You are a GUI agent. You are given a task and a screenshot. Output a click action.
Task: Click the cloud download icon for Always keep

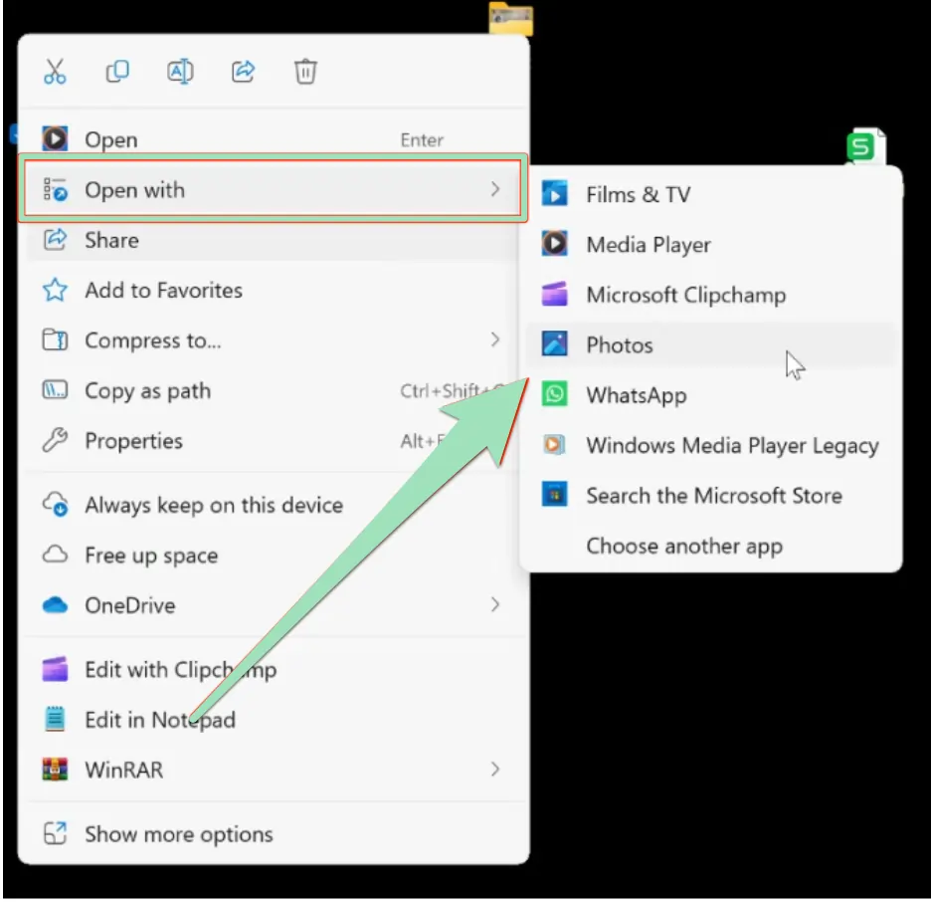tap(56, 505)
